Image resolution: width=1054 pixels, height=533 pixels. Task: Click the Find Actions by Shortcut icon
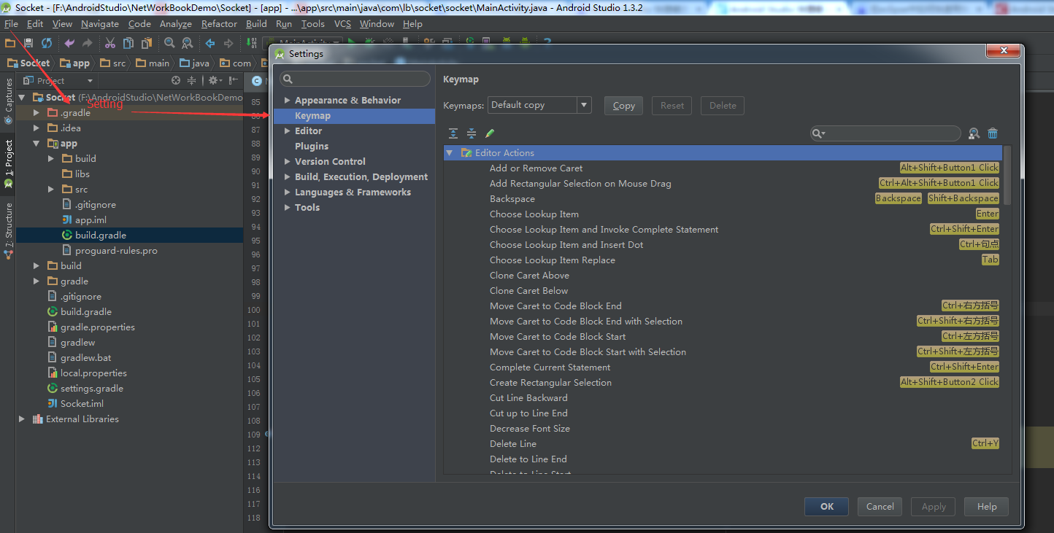point(974,133)
